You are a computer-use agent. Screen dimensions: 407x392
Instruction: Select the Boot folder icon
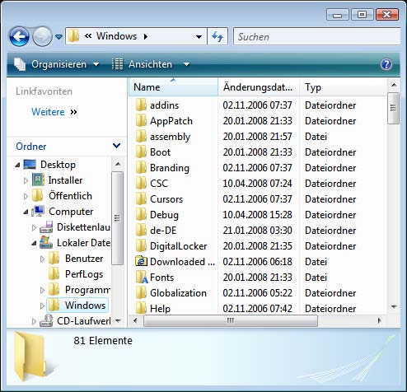pyautogui.click(x=141, y=152)
